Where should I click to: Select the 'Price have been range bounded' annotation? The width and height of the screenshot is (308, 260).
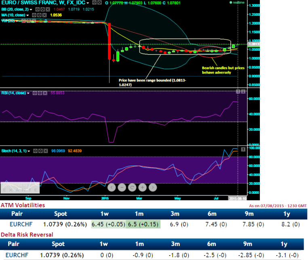pyautogui.click(x=152, y=82)
